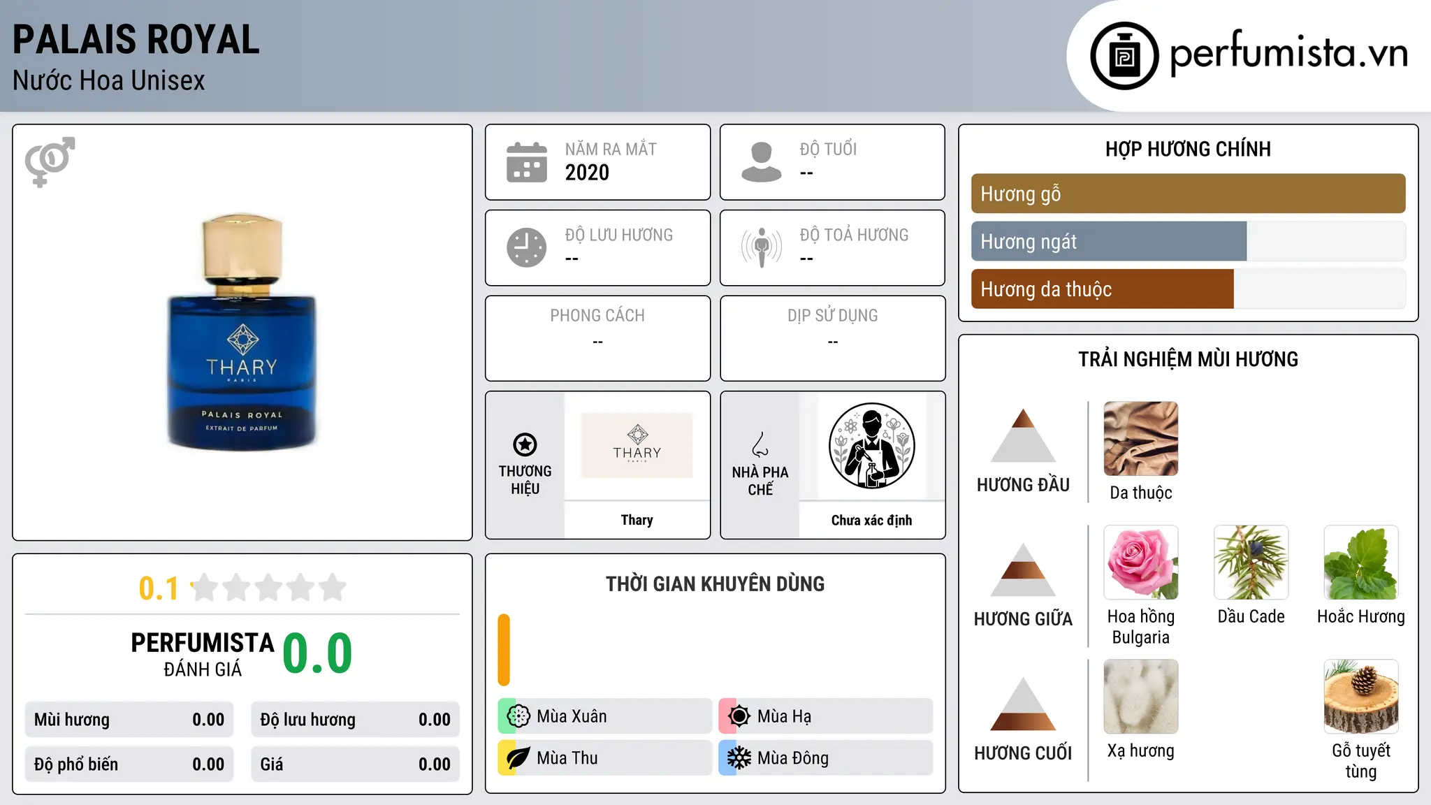Click the Hương ngát accord bar
This screenshot has width=1431, height=805.
[1188, 241]
